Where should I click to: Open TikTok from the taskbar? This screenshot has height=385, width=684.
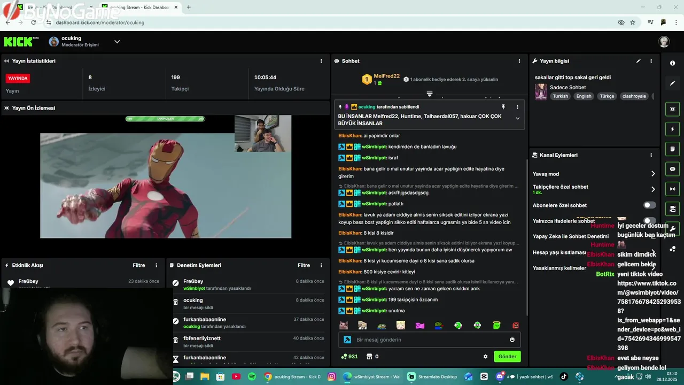[563, 376]
